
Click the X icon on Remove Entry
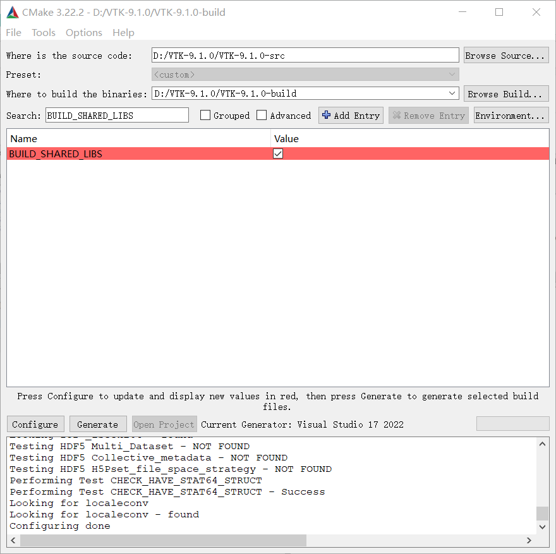tap(398, 115)
